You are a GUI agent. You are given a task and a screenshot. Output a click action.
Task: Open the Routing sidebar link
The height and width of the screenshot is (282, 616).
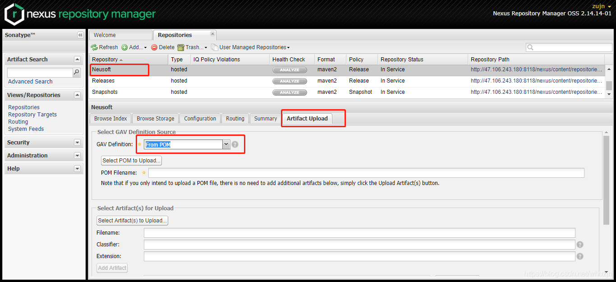(18, 122)
